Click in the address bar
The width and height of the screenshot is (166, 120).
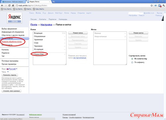pos(83,6)
